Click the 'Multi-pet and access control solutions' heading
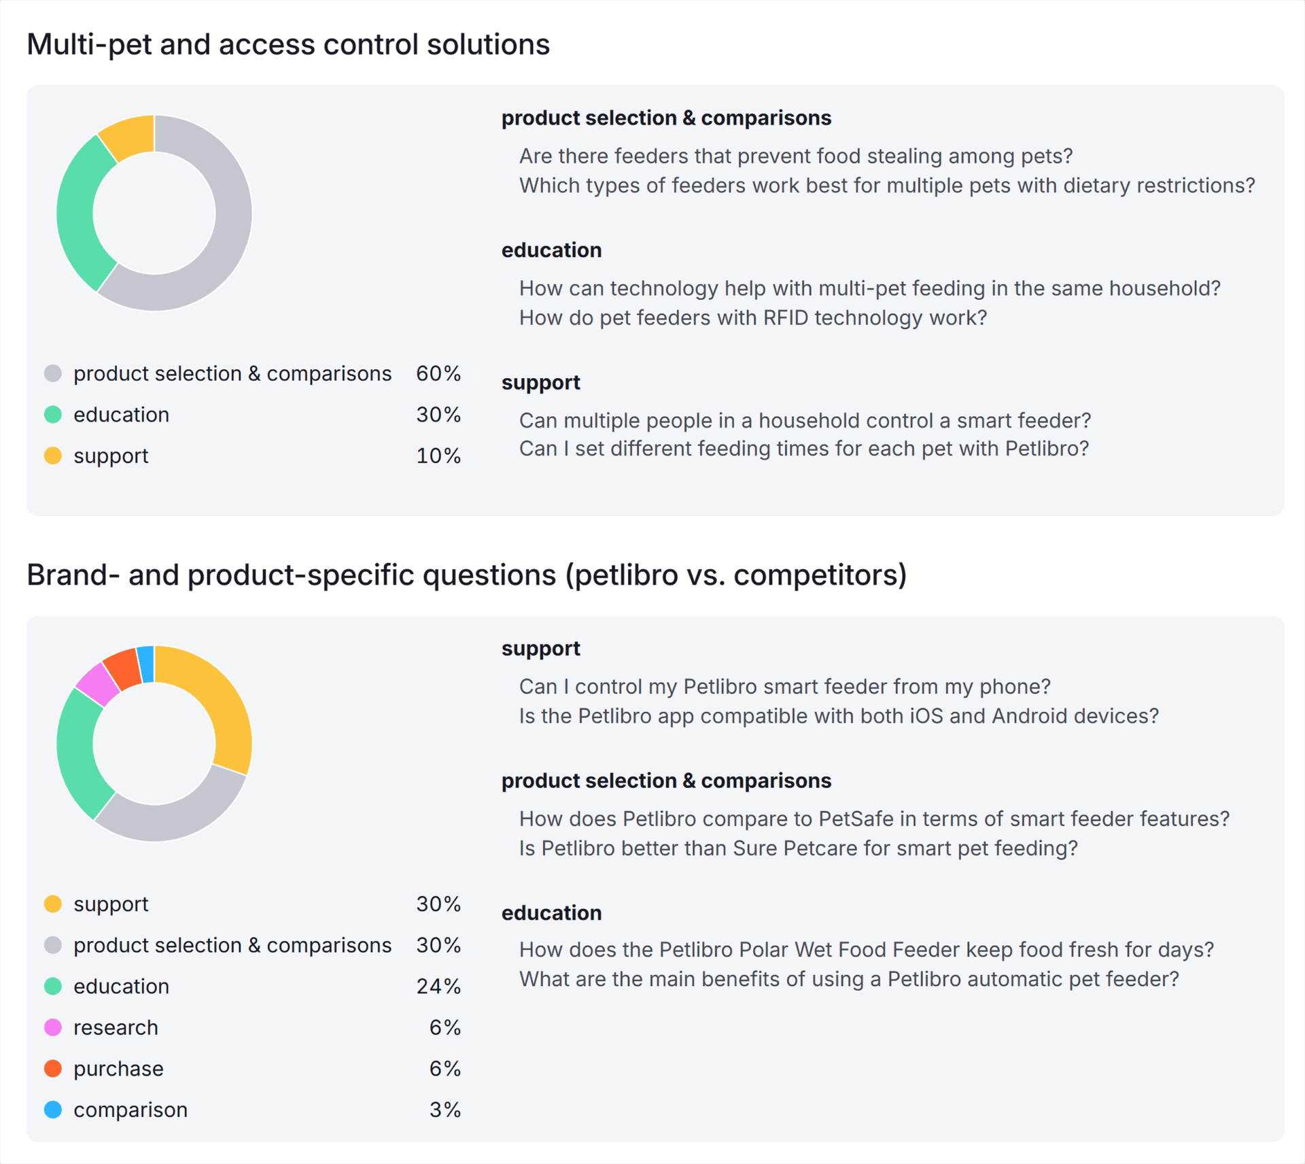 point(288,45)
